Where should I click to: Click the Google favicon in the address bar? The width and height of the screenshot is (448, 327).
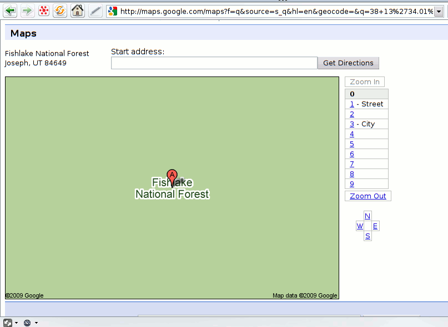pos(113,11)
